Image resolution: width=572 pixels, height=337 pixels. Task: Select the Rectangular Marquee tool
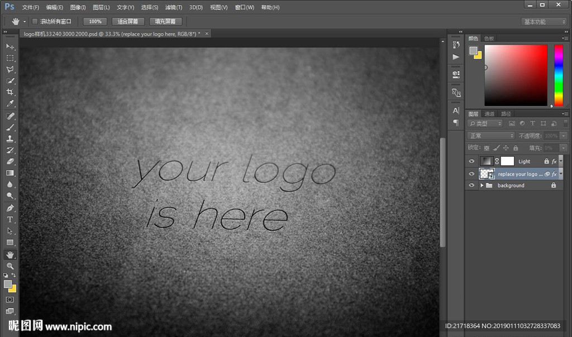[x=10, y=58]
